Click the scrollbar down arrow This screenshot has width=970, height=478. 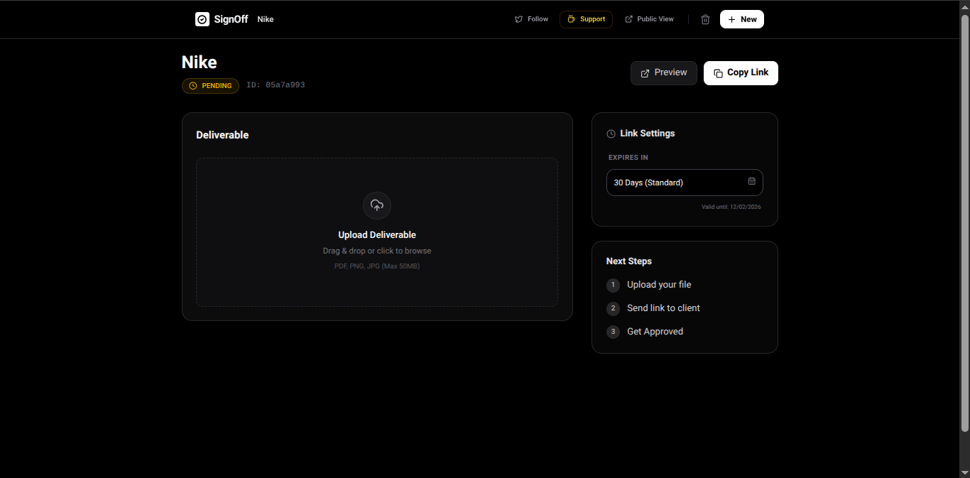[965, 473]
